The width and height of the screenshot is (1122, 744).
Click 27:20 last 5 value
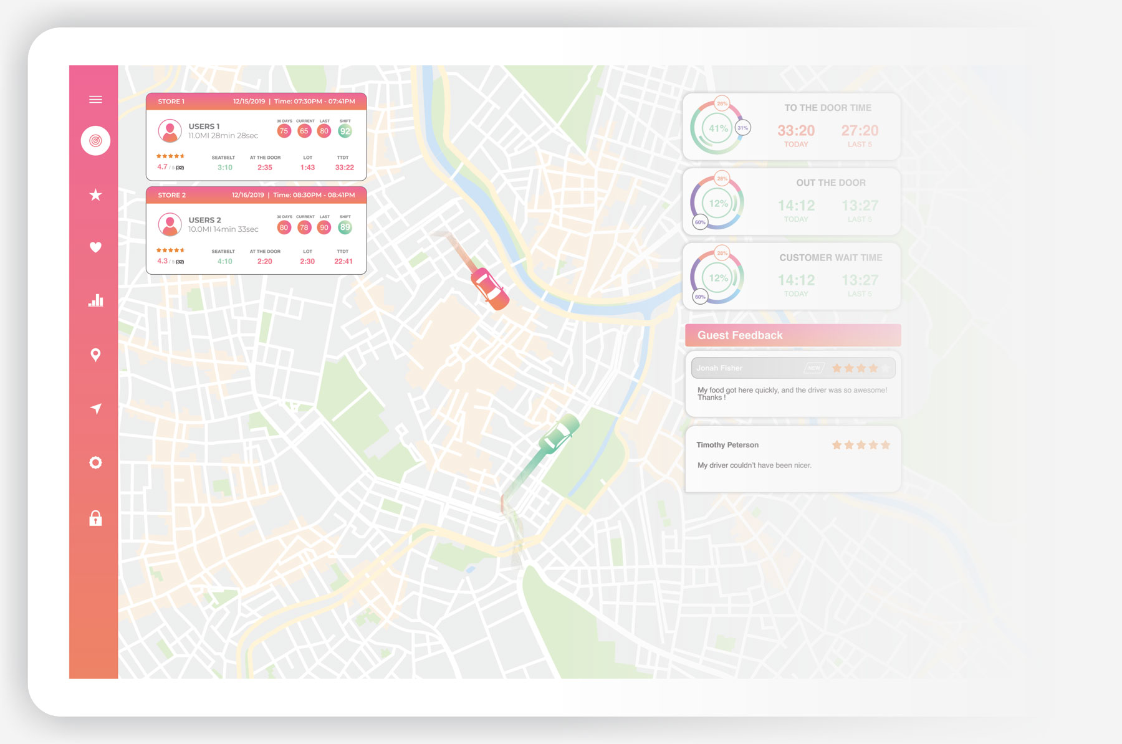pyautogui.click(x=860, y=130)
